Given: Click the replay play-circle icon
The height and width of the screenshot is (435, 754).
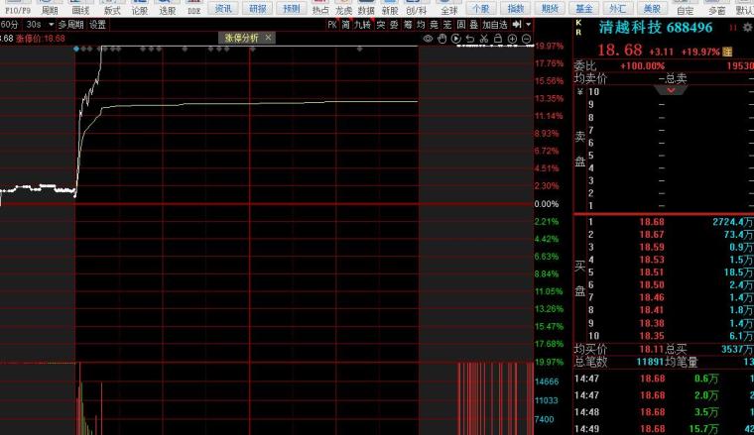Looking at the screenshot, I should (455, 39).
